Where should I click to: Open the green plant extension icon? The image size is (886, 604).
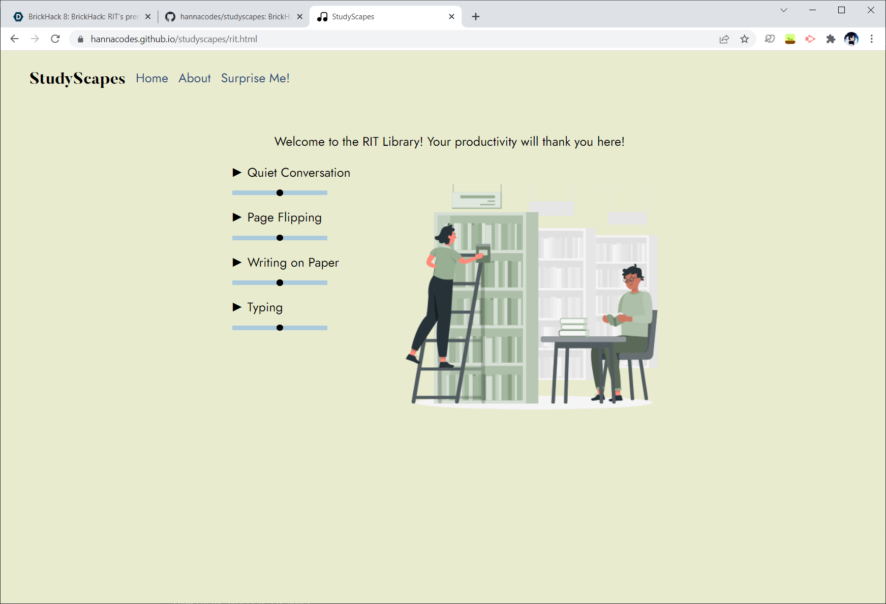(x=790, y=39)
